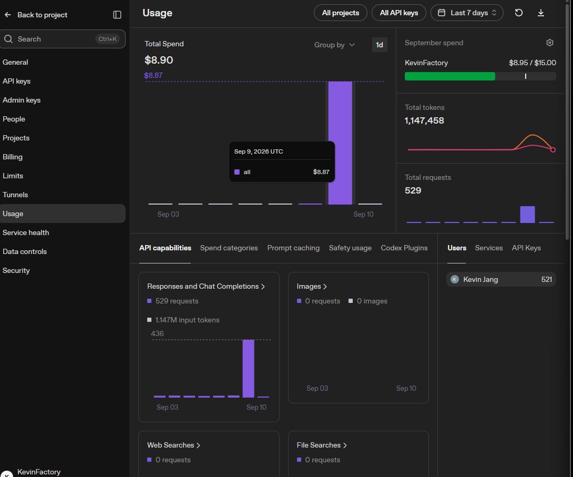Viewport: 573px width, 477px height.
Task: Expand Responses and Chat Completions details
Action: [206, 286]
